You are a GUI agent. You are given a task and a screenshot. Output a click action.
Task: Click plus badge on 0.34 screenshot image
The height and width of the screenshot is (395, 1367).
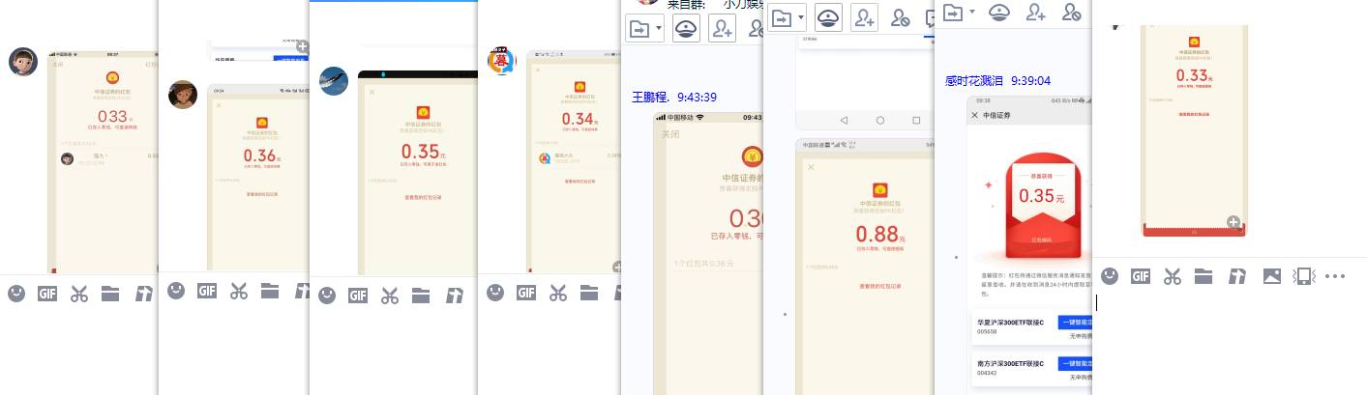(617, 267)
